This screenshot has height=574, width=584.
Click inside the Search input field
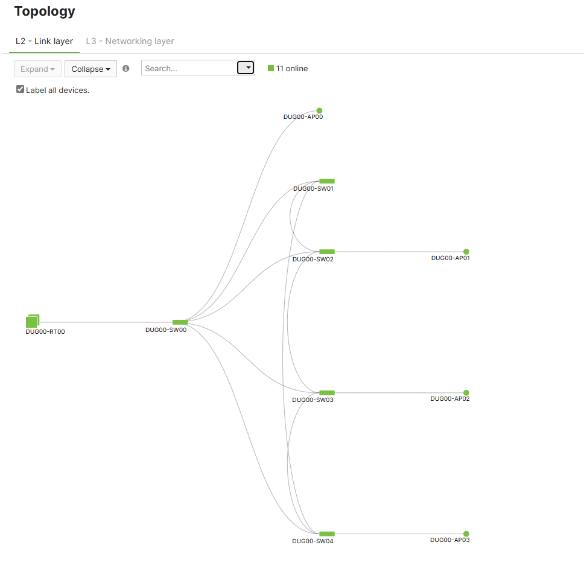point(187,68)
